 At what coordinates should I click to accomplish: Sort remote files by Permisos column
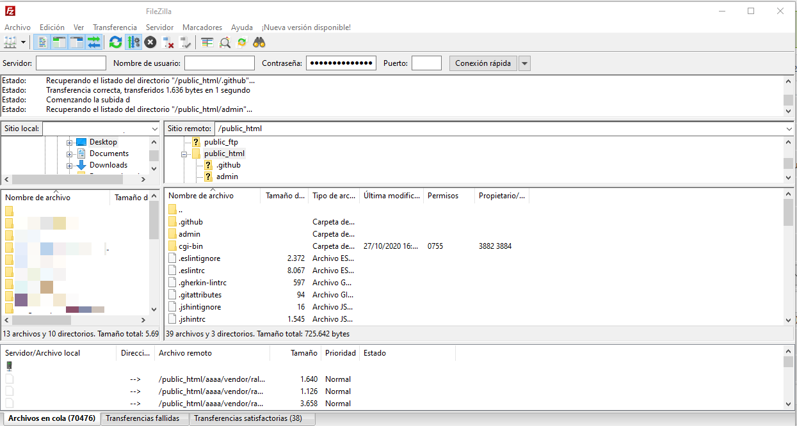pyautogui.click(x=449, y=196)
